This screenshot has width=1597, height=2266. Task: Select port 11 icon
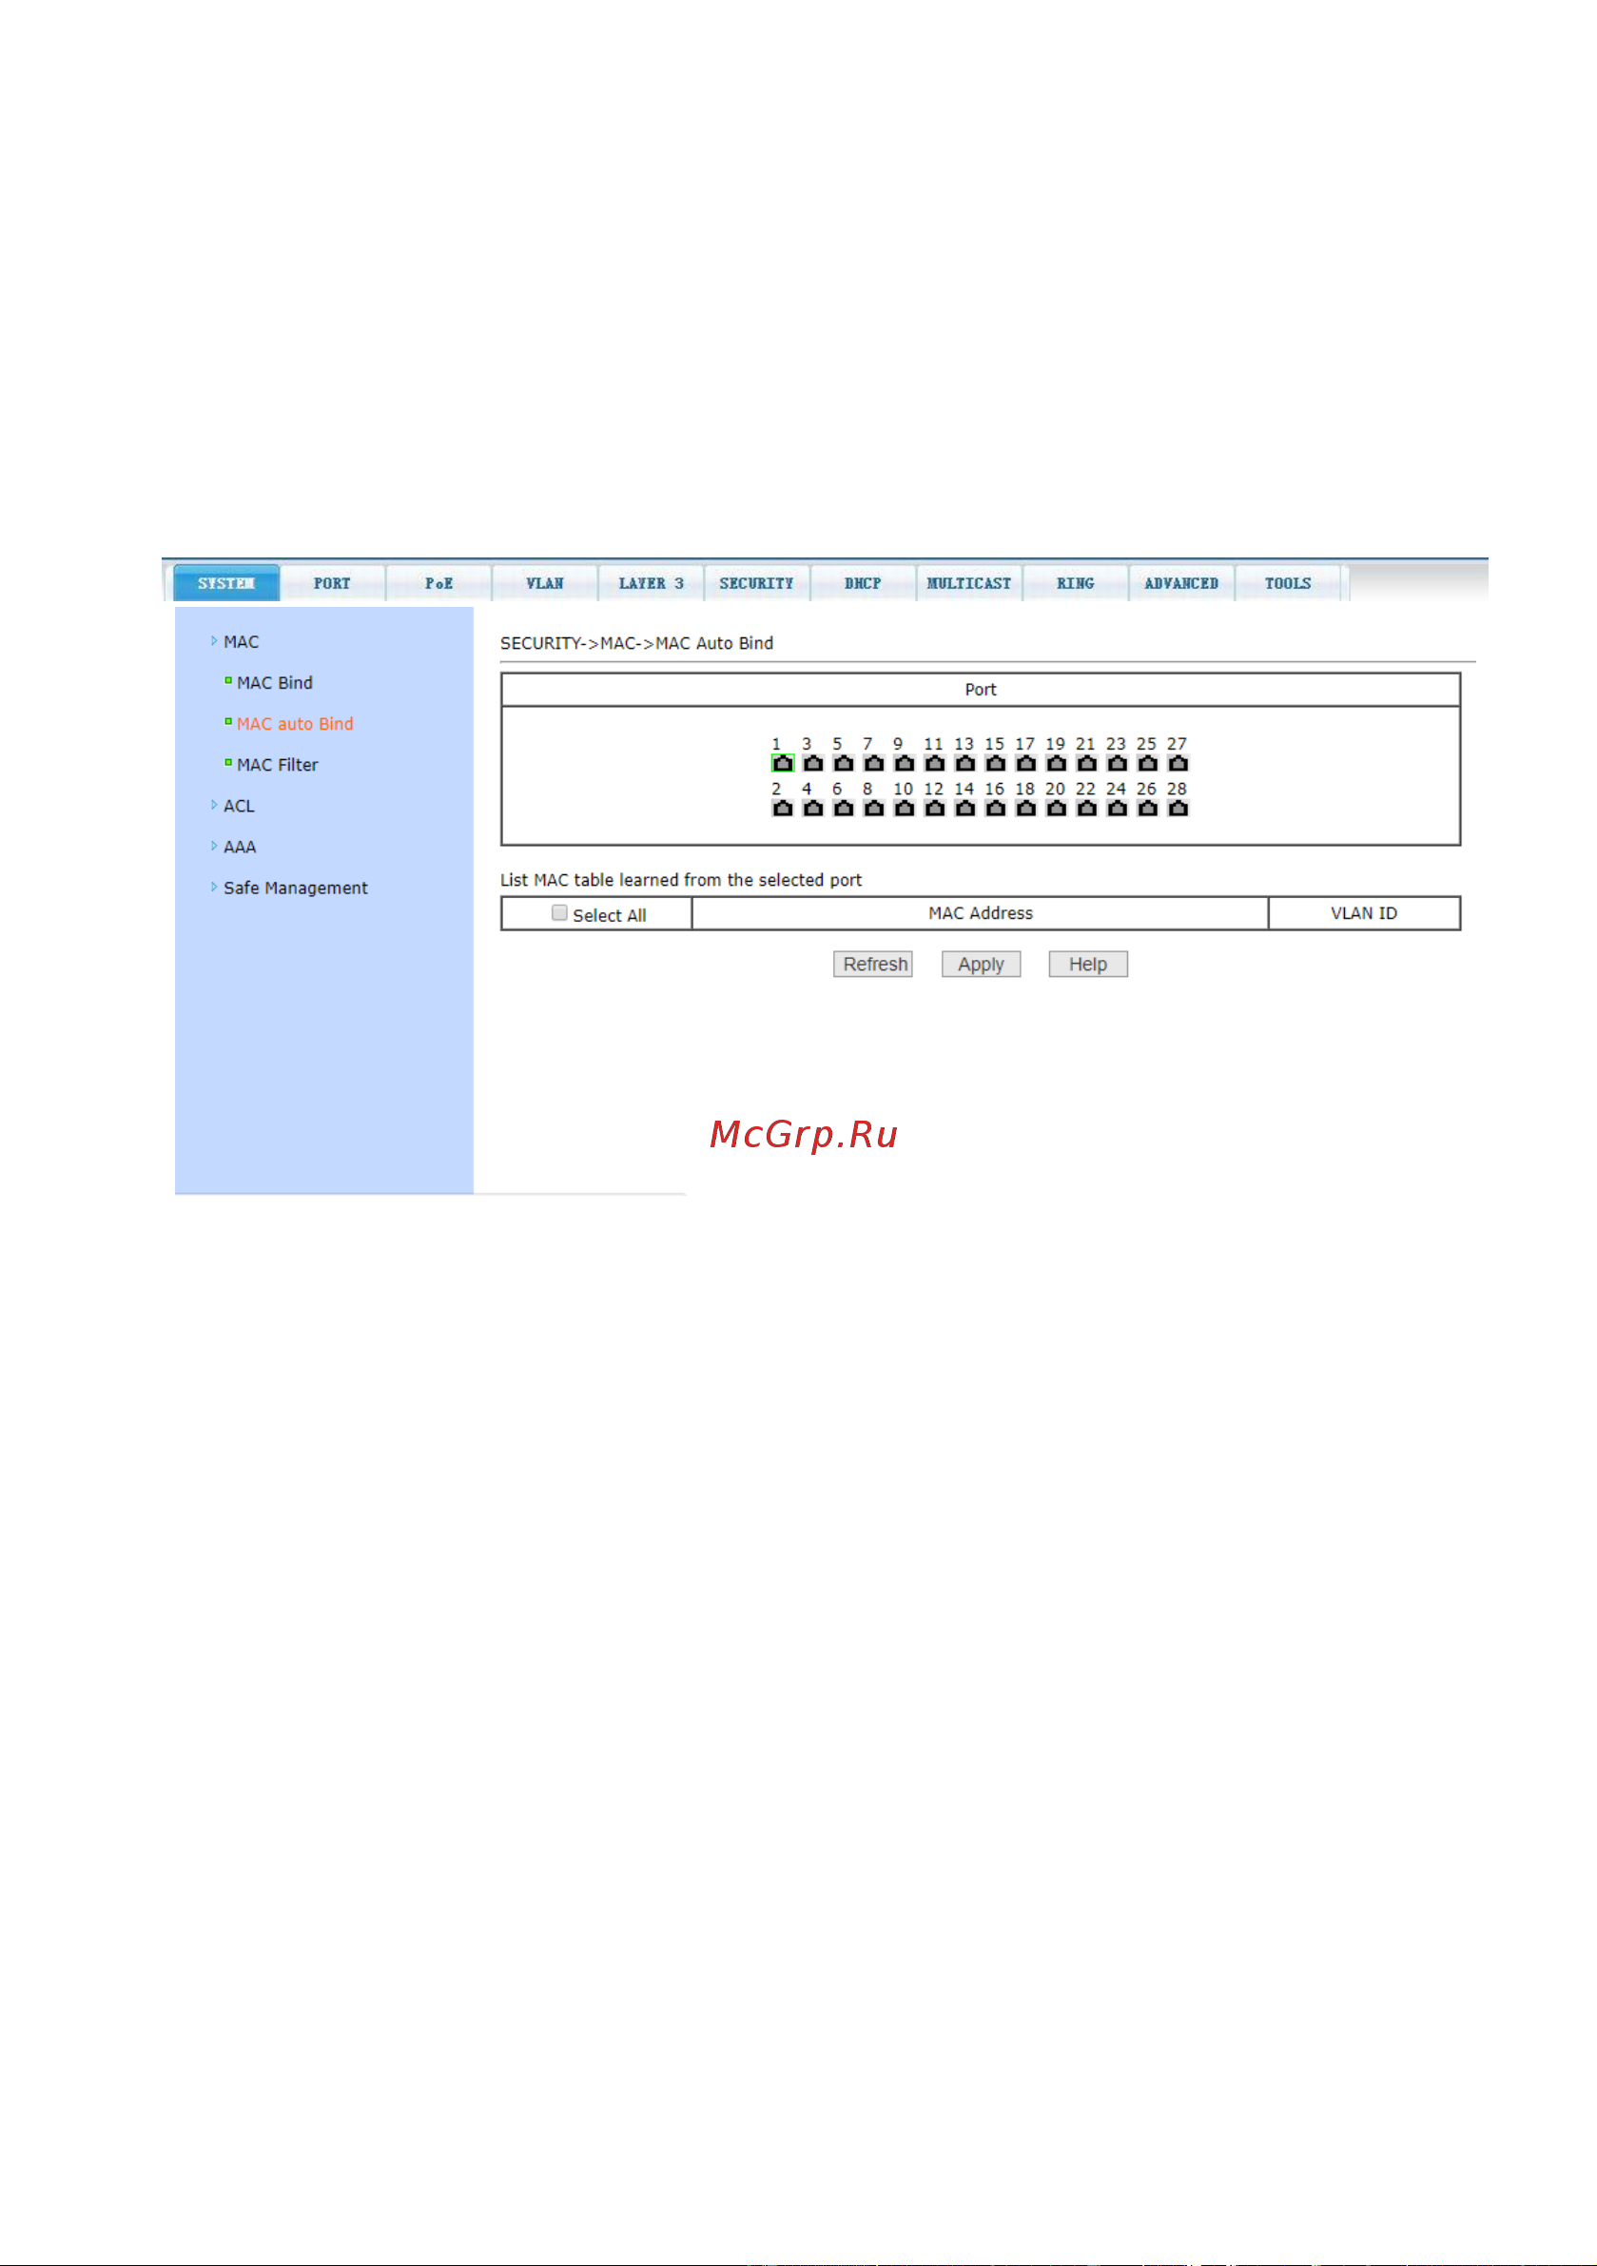[x=936, y=763]
